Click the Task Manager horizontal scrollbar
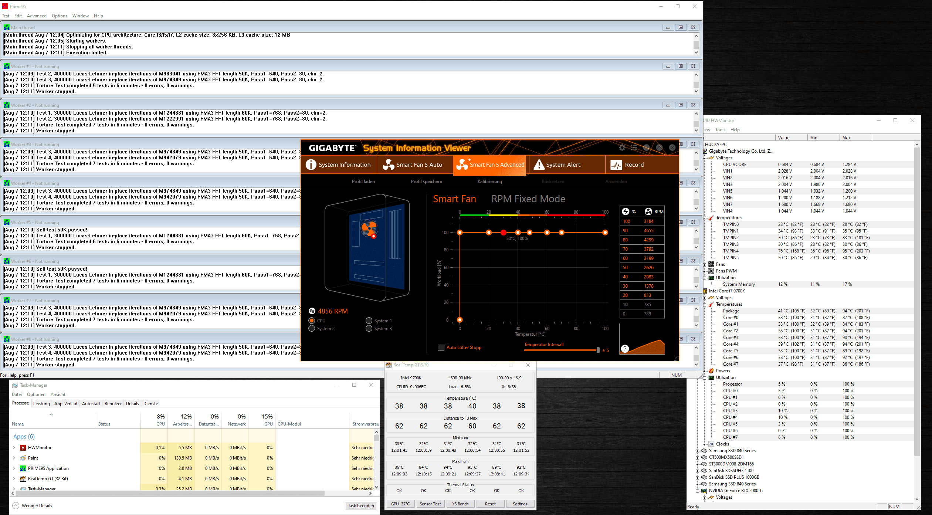 click(x=170, y=494)
